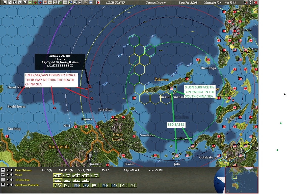Click the black flag land unit icon
The image size is (287, 195).
coord(3,185)
